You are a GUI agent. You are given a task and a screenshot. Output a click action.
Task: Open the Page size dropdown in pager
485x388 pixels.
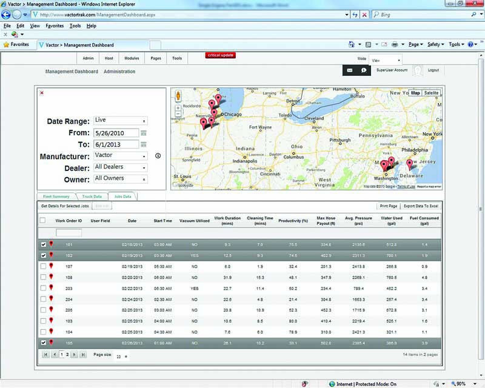click(x=122, y=356)
